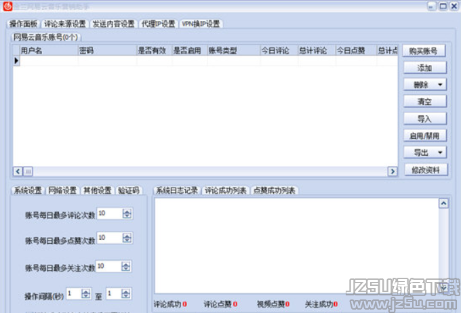
Task: Click the 修改资料 button
Action: [x=426, y=169]
